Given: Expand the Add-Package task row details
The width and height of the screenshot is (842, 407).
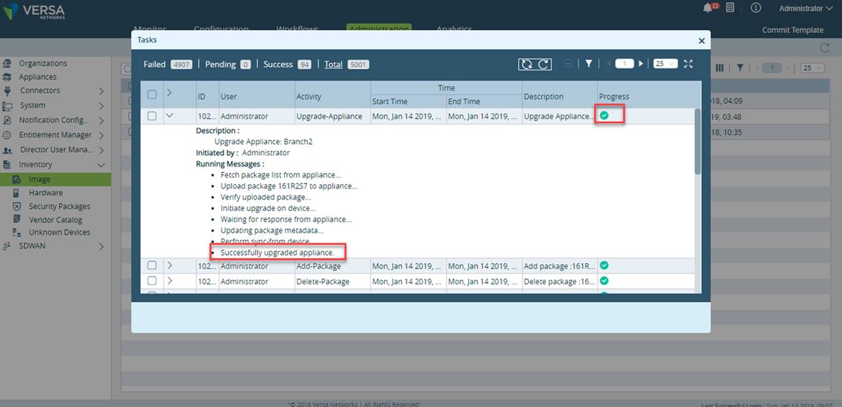Looking at the screenshot, I should pyautogui.click(x=170, y=265).
